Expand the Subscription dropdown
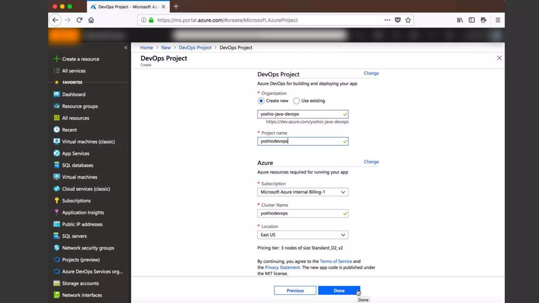 (x=303, y=192)
